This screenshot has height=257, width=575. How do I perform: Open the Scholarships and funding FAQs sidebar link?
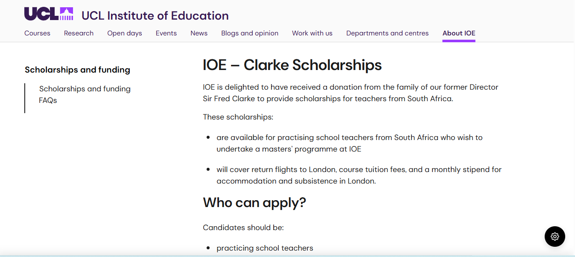click(x=85, y=94)
